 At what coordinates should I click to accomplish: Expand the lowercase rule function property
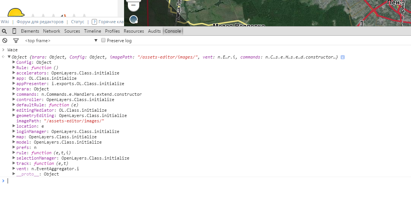(14, 153)
